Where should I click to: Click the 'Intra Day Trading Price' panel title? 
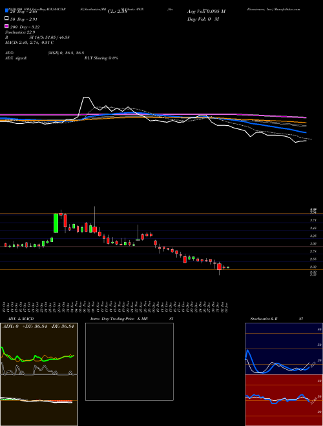tap(112, 319)
